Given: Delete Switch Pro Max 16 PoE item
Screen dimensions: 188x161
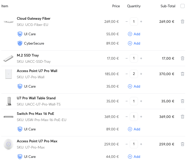Looking at the screenshot, I should click(x=182, y=117).
